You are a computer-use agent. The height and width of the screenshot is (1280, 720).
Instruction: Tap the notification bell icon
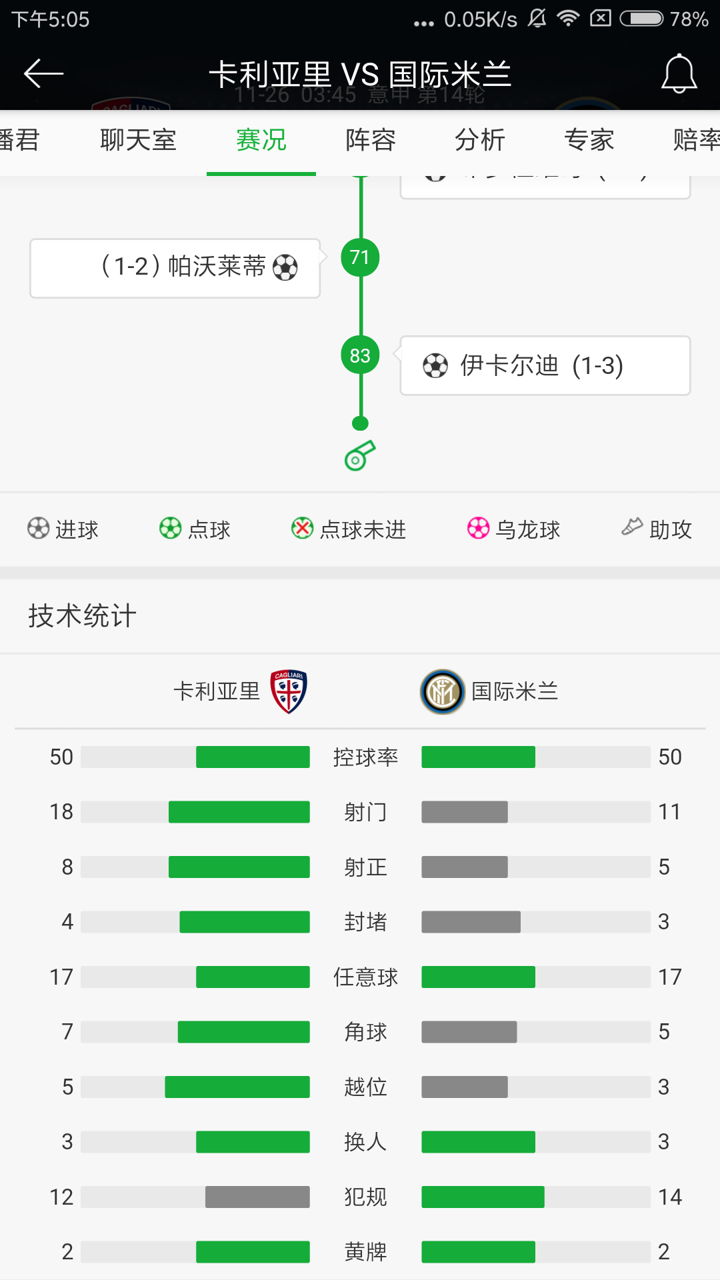point(679,73)
